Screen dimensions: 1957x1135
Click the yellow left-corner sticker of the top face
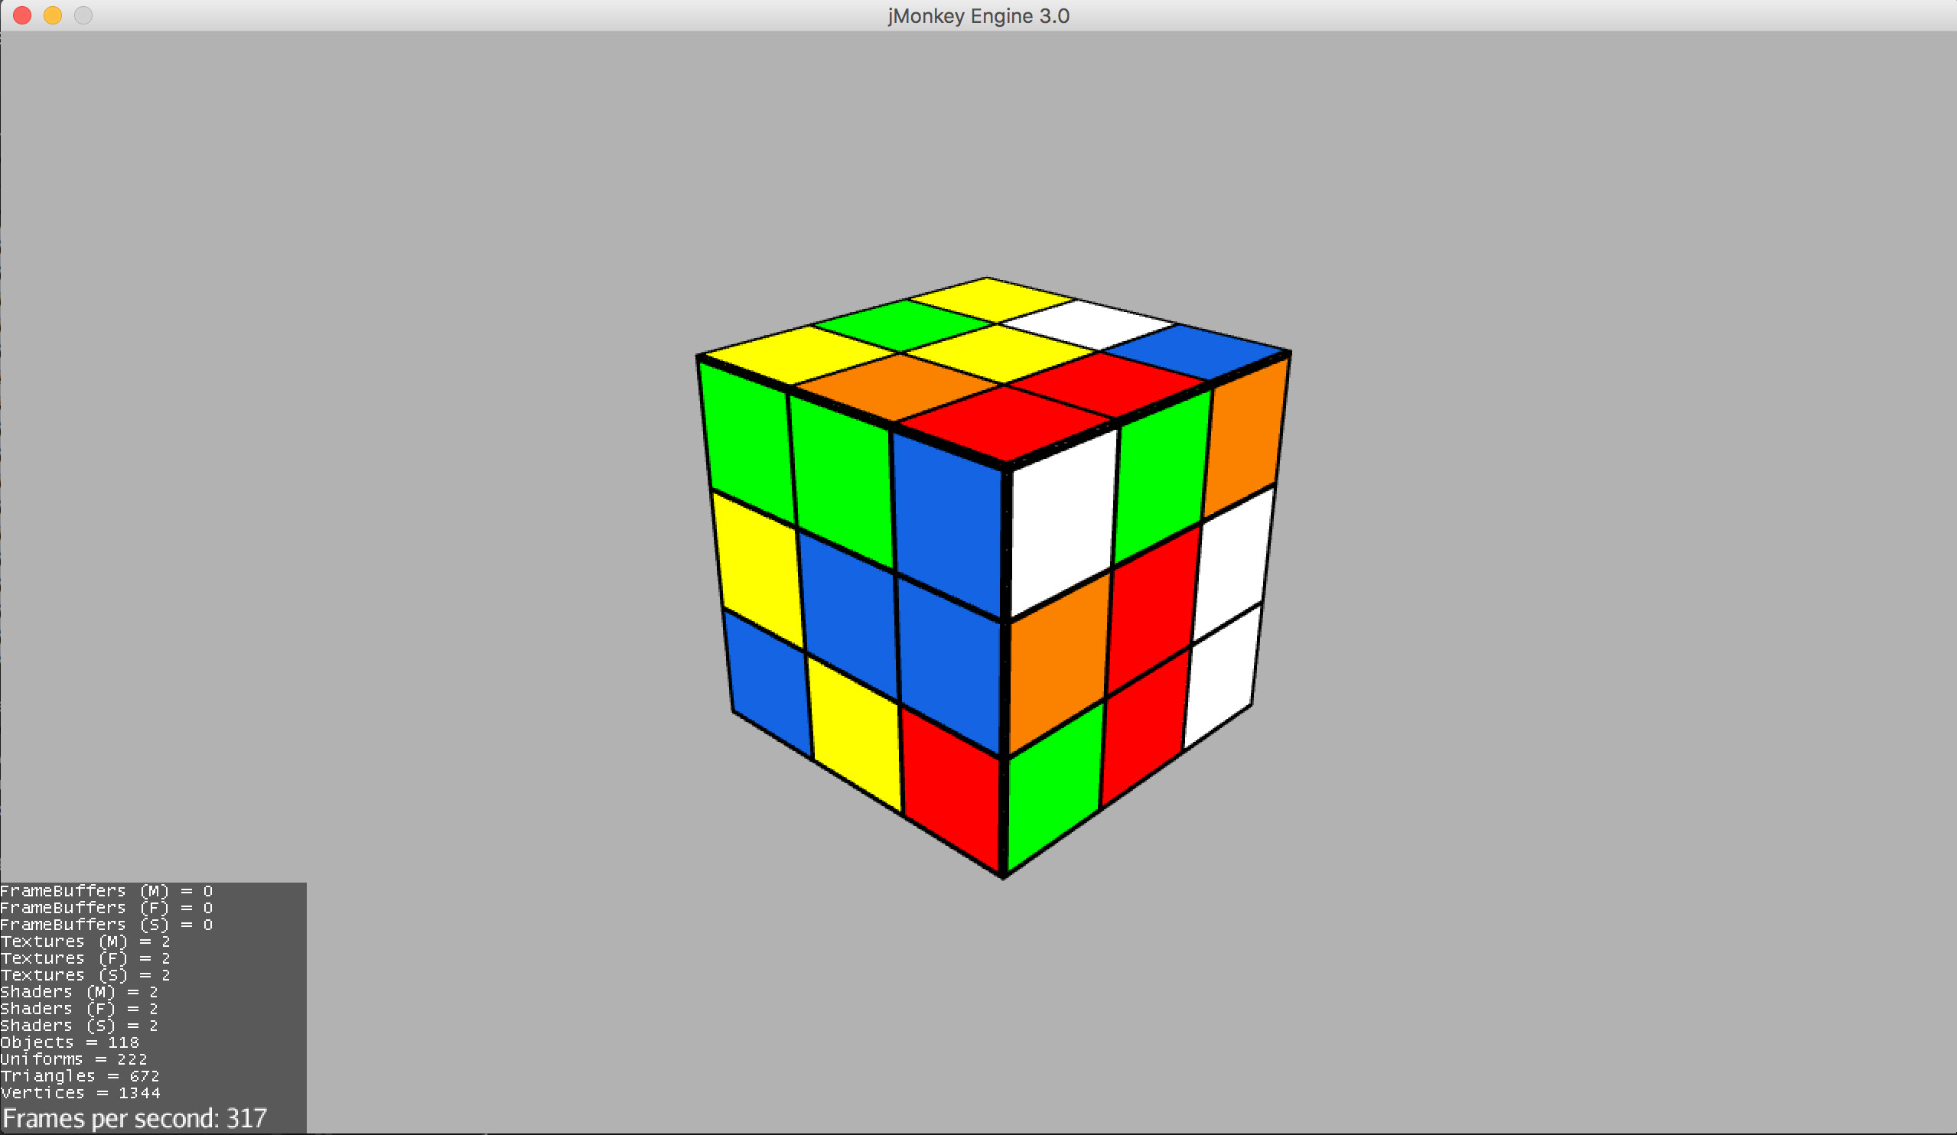[799, 355]
